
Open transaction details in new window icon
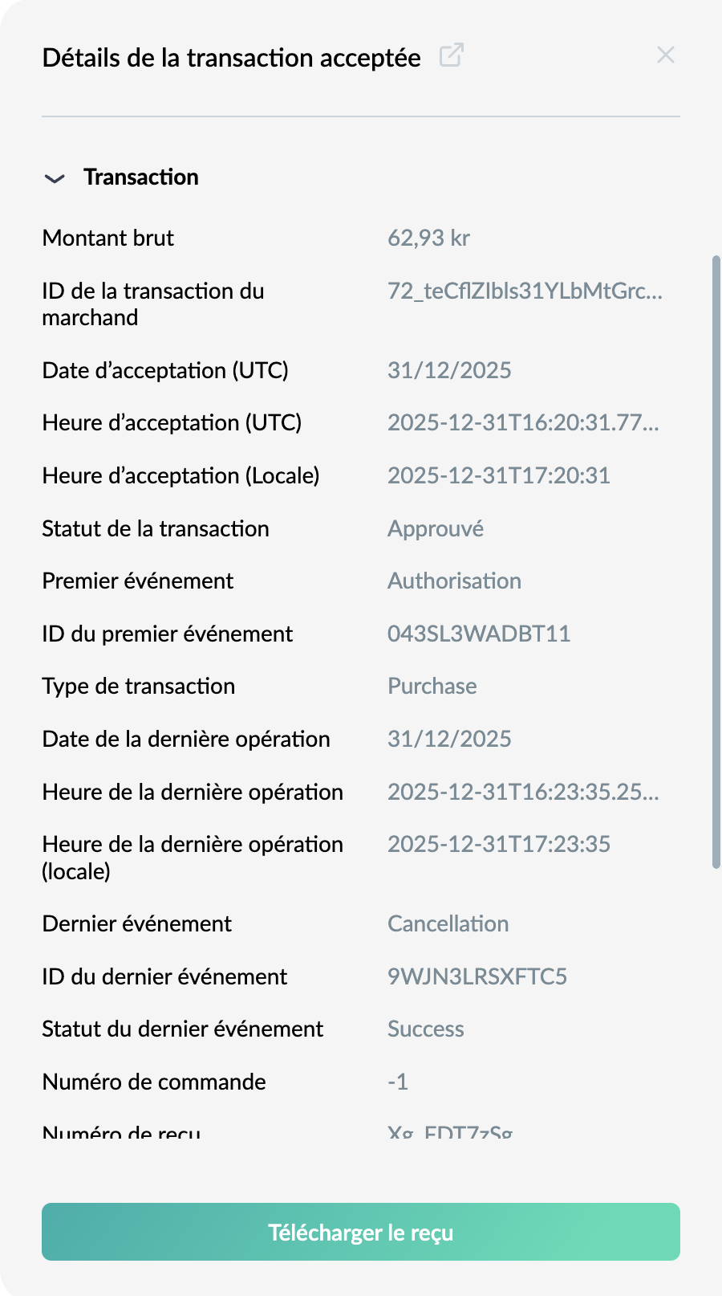452,55
